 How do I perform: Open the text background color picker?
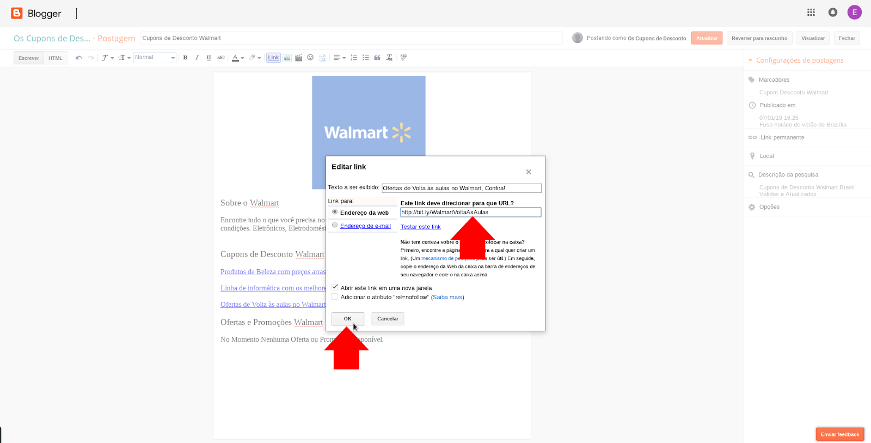click(x=255, y=58)
